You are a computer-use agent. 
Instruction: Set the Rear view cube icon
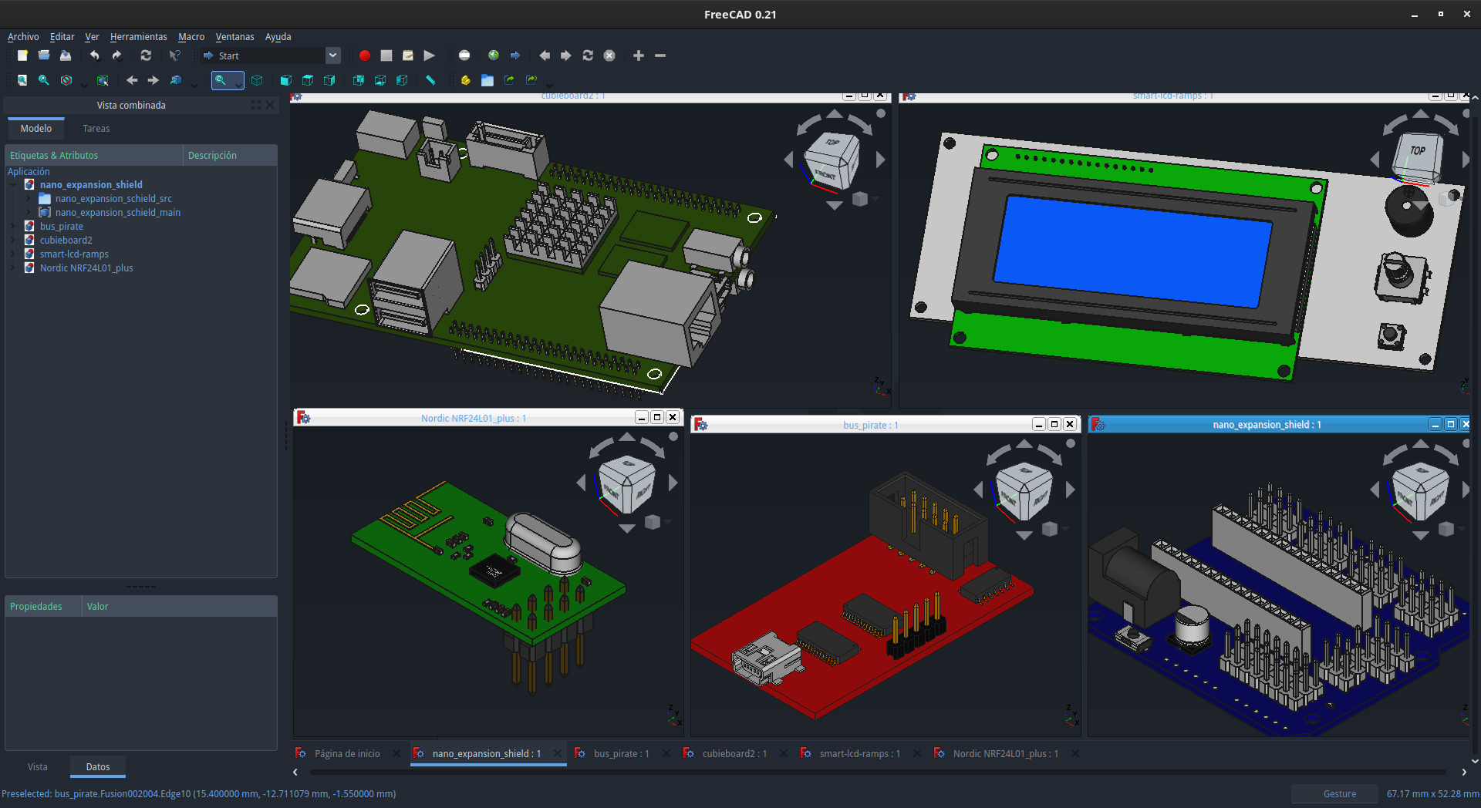point(359,80)
